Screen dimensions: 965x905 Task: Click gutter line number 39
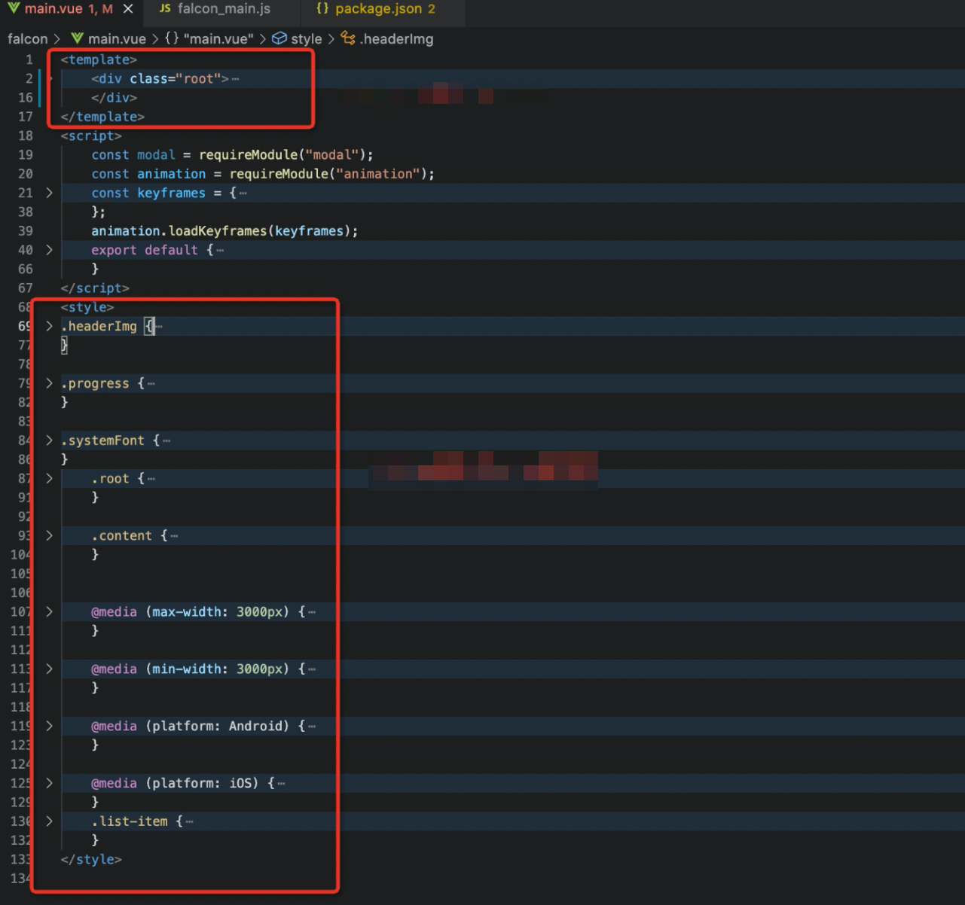click(26, 231)
